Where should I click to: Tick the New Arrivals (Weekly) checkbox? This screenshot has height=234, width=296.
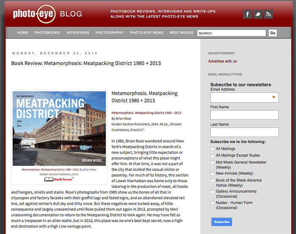click(x=213, y=174)
